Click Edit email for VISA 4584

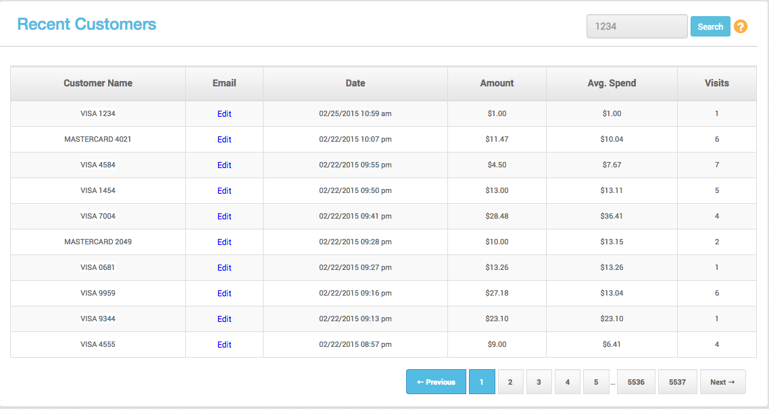(x=224, y=165)
